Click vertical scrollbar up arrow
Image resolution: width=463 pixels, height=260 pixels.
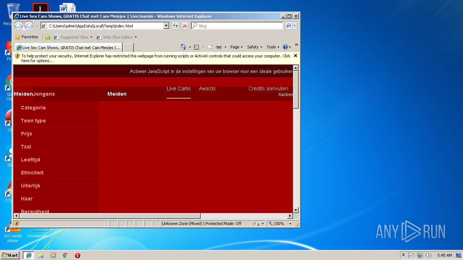(x=296, y=68)
